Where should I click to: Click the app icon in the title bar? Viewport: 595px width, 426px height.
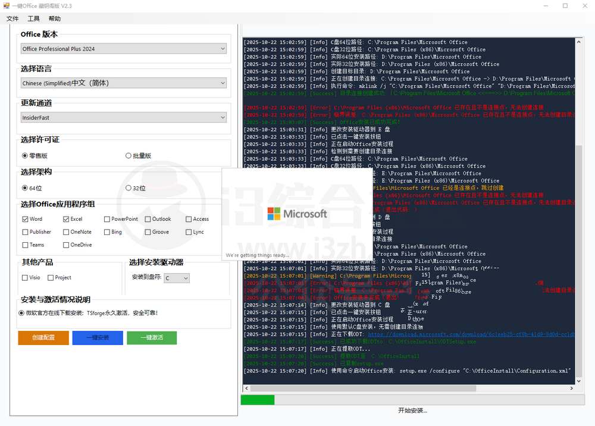(x=6, y=6)
